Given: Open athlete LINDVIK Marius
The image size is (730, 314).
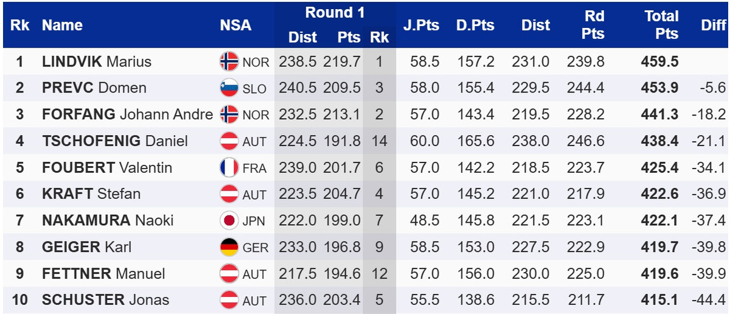Looking at the screenshot, I should [x=97, y=61].
